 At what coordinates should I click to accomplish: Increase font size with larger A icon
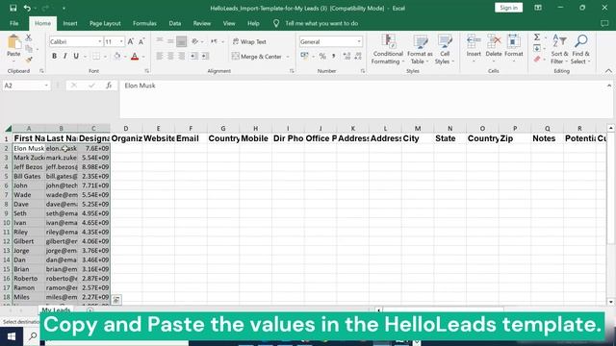coord(131,41)
